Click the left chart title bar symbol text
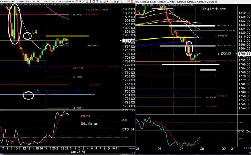 (4, 2)
